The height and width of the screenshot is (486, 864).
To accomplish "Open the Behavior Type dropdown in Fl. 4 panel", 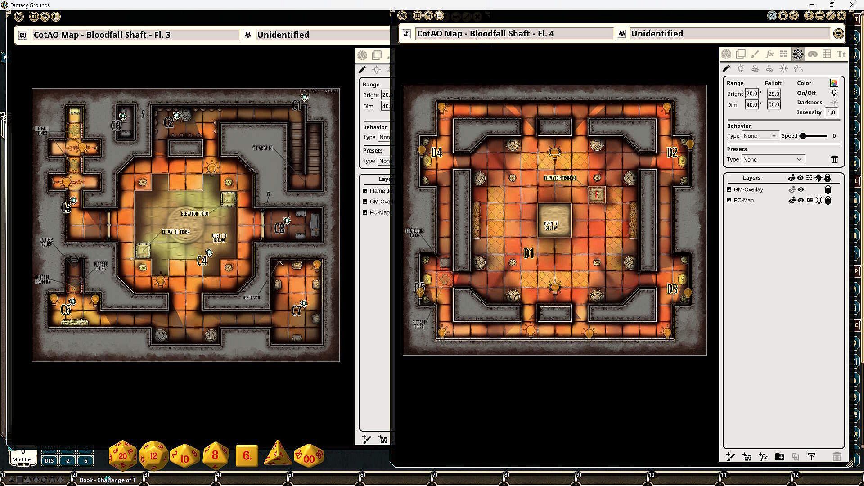I will pyautogui.click(x=760, y=136).
